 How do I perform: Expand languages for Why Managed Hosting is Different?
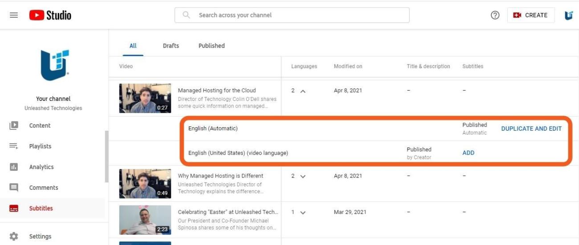pos(303,176)
